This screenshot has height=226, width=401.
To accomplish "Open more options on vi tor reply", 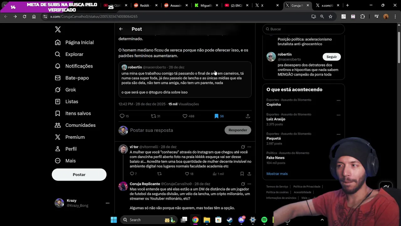I will [x=249, y=147].
